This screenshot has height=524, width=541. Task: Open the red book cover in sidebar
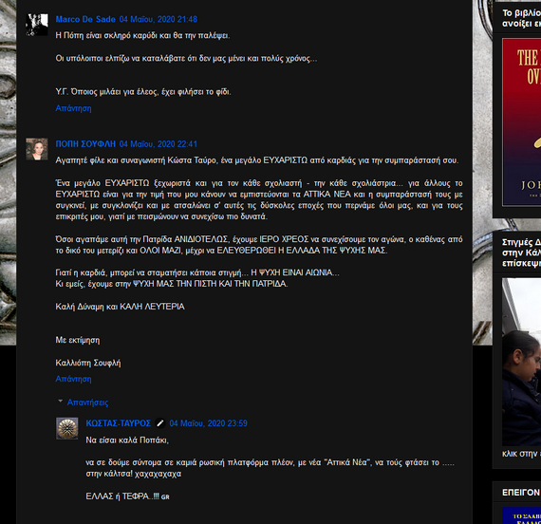(x=521, y=122)
